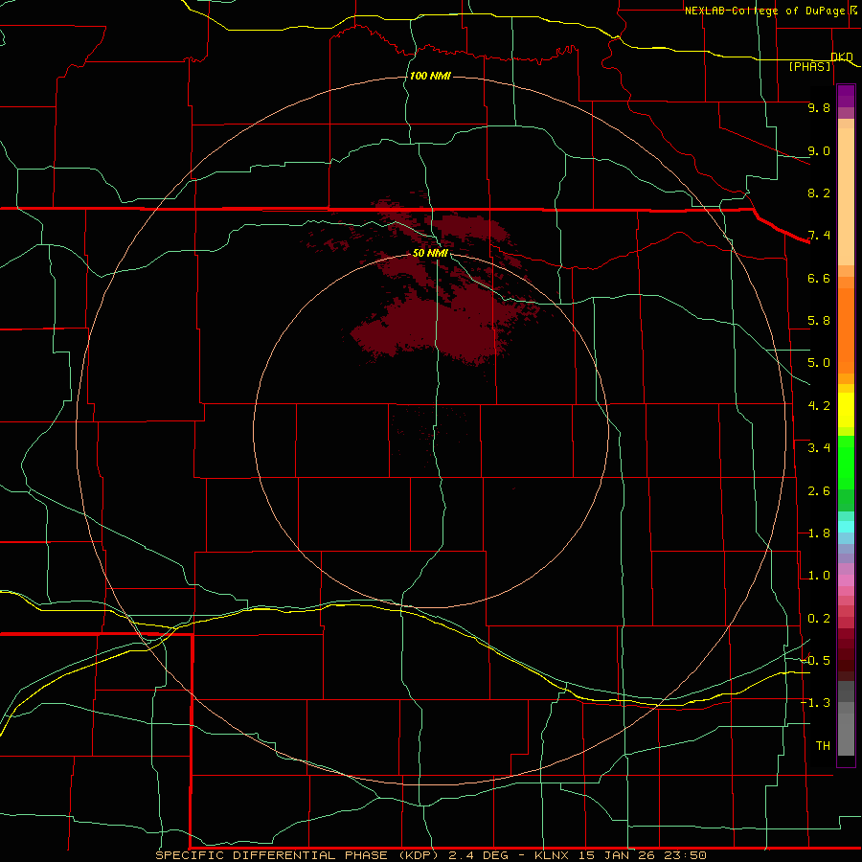Viewport: 862px width, 862px height.
Task: Click the 5.0 value on the color scale
Action: click(819, 363)
